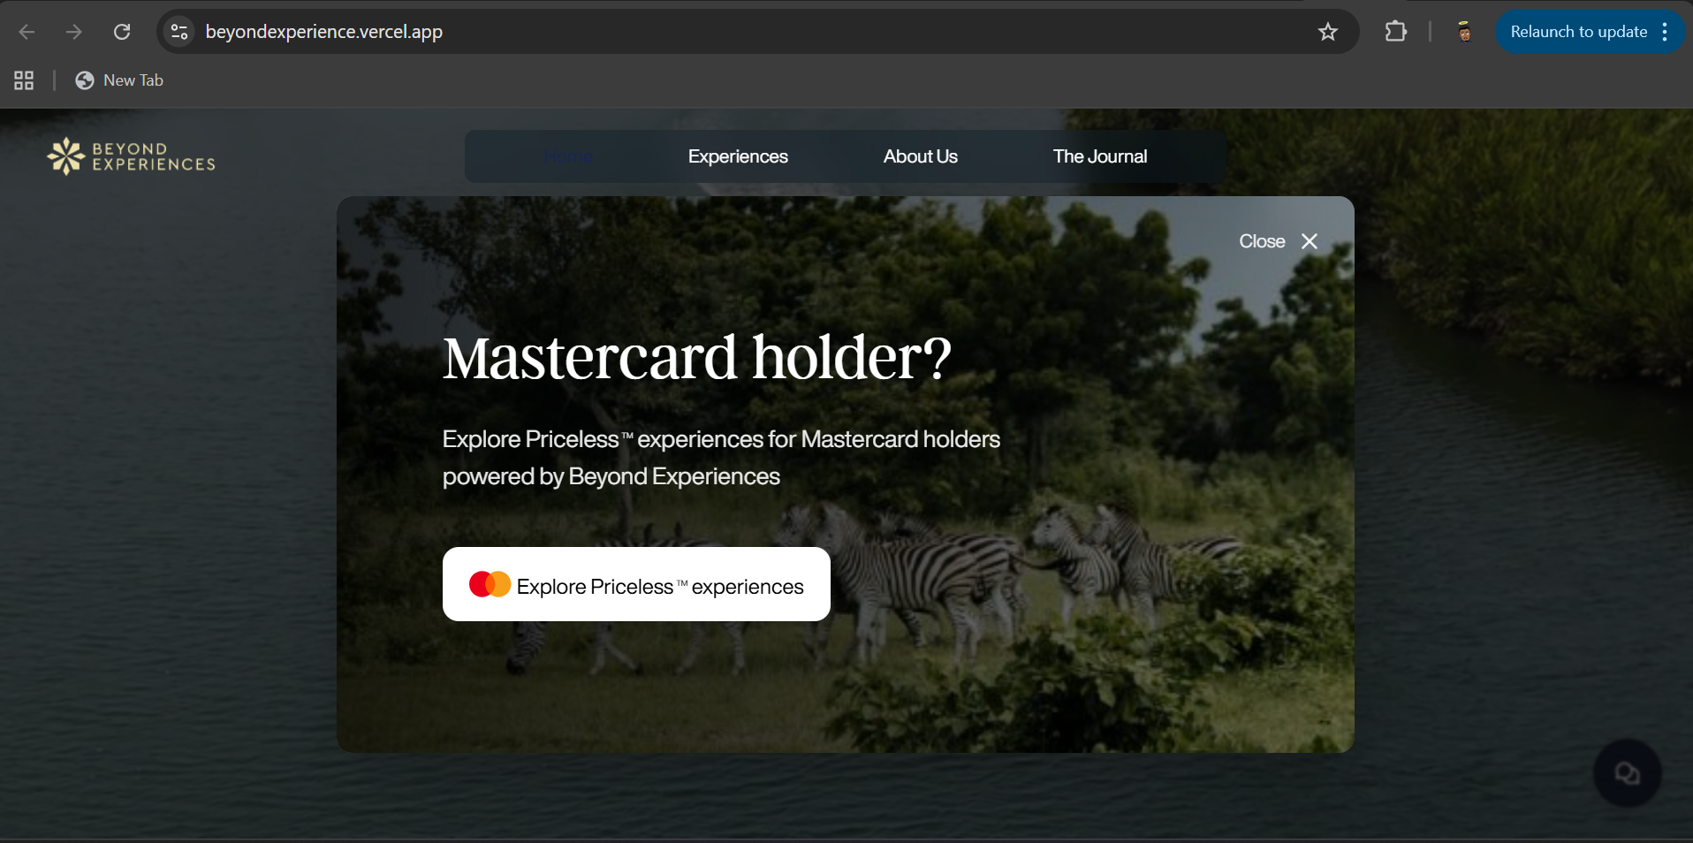Viewport: 1693px width, 843px height.
Task: Go to the Experiences menu item
Action: (x=738, y=156)
